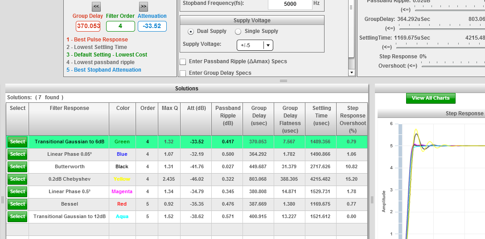Click the next (>>) arrow button
The width and height of the screenshot is (485, 239).
(x=143, y=6)
